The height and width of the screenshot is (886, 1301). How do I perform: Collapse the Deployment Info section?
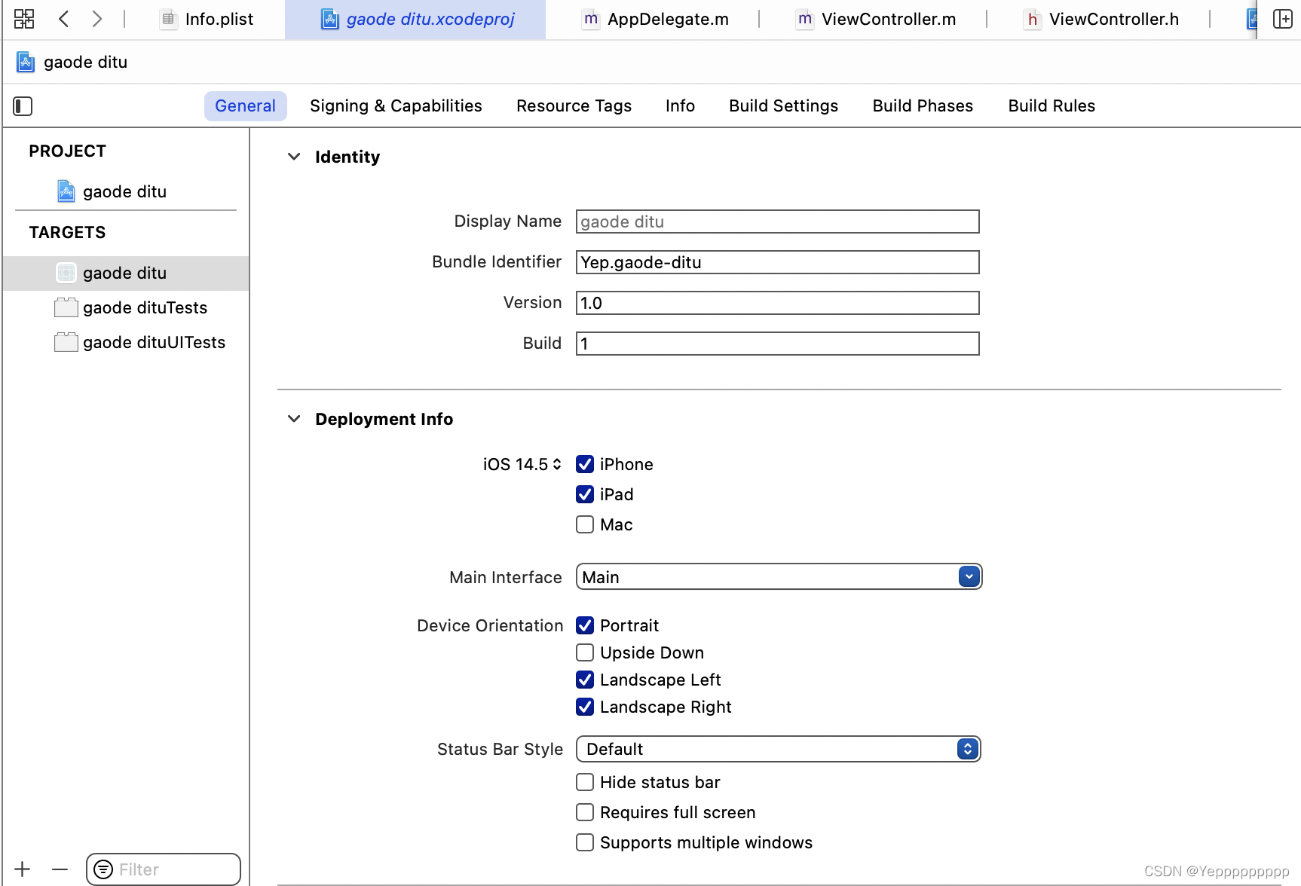(294, 419)
